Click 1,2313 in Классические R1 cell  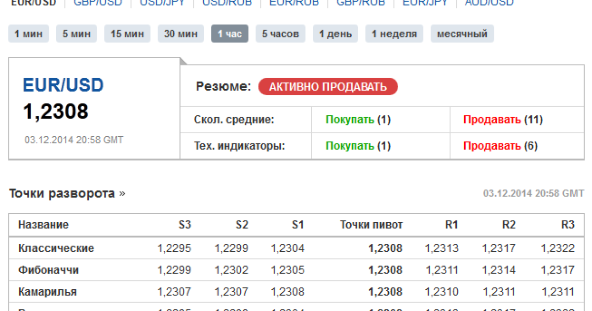pyautogui.click(x=442, y=248)
